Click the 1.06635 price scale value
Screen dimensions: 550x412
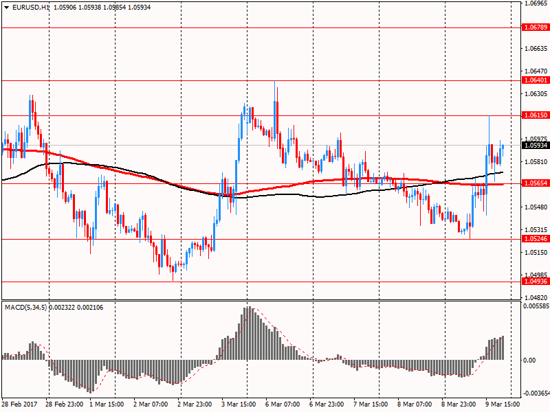536,48
